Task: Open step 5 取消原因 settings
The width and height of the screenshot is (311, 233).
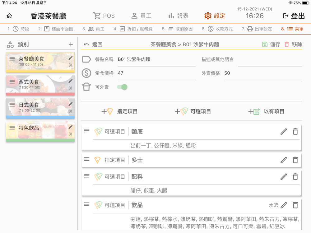Action: 177,29
